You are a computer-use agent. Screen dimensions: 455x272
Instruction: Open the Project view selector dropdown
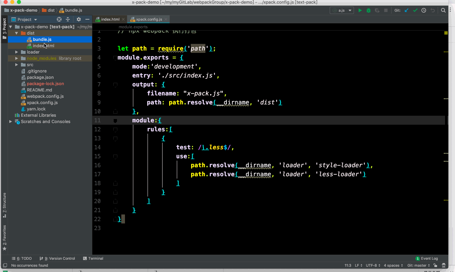[25, 19]
